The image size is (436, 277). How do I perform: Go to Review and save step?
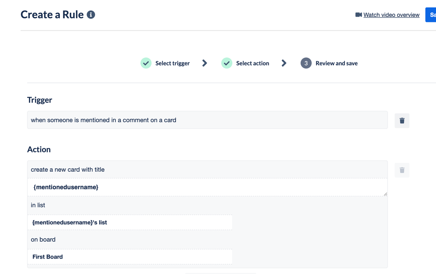point(336,63)
